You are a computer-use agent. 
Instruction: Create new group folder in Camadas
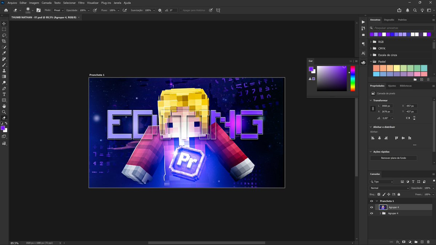pyautogui.click(x=416, y=241)
